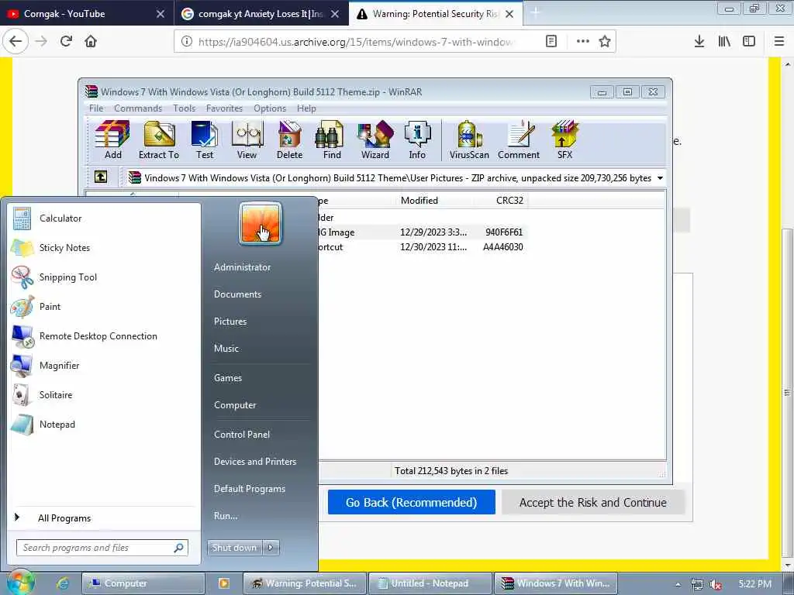Launch the Wizard icon in WinRAR
The image size is (794, 595).
pyautogui.click(x=375, y=139)
